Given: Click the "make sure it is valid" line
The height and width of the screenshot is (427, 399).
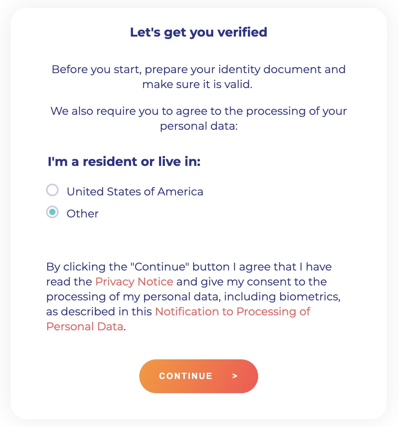Looking at the screenshot, I should [x=197, y=85].
